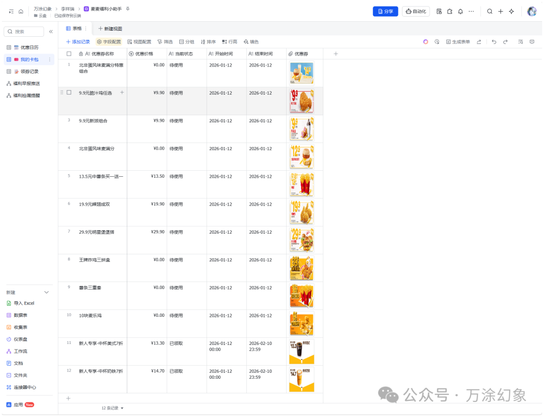Open the 填色 fill color picker
544x417 pixels.
click(x=251, y=41)
